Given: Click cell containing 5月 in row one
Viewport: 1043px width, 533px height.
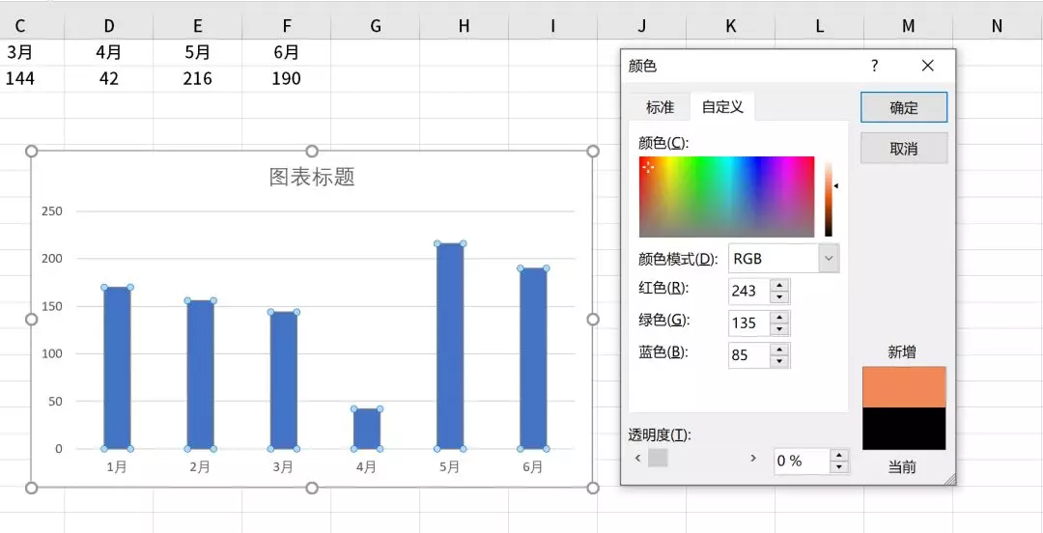Looking at the screenshot, I should [198, 52].
